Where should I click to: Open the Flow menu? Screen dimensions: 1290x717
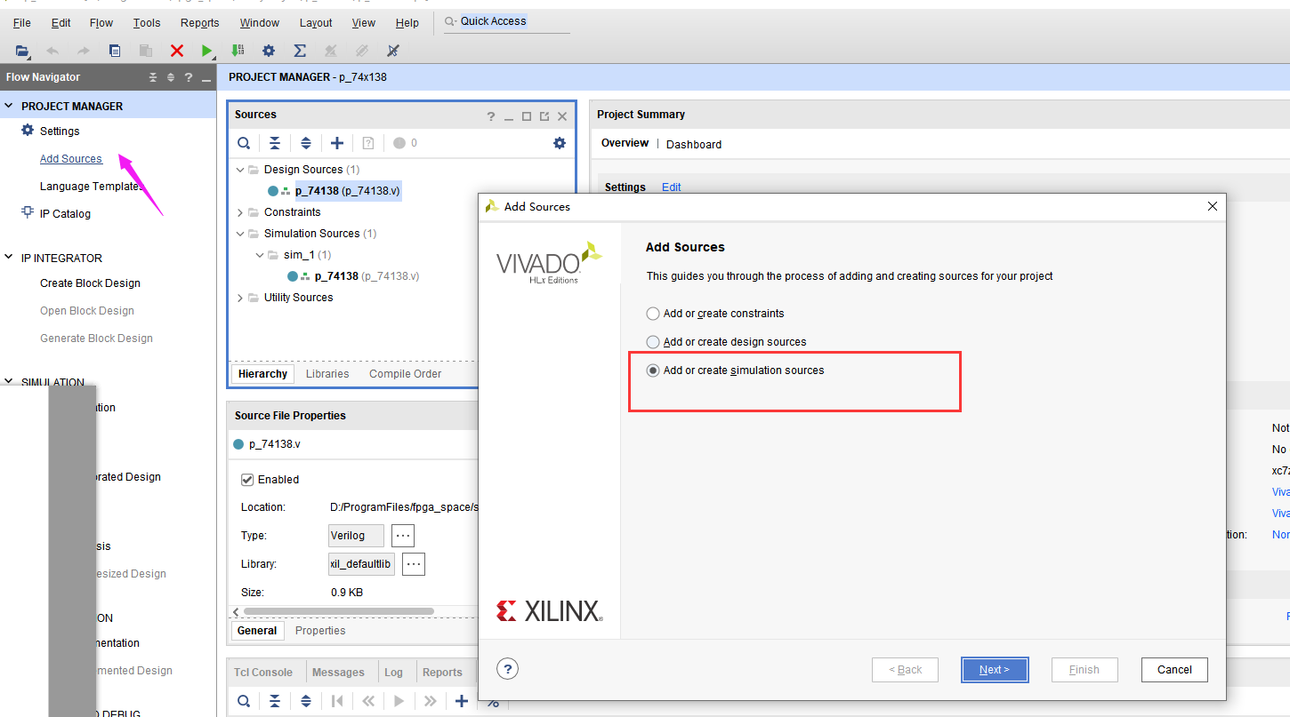[x=101, y=23]
